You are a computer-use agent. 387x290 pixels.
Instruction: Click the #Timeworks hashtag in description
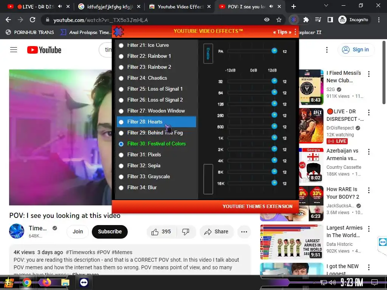tap(80, 252)
